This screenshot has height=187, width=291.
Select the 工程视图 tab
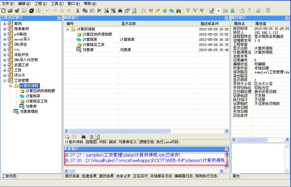[9, 176]
